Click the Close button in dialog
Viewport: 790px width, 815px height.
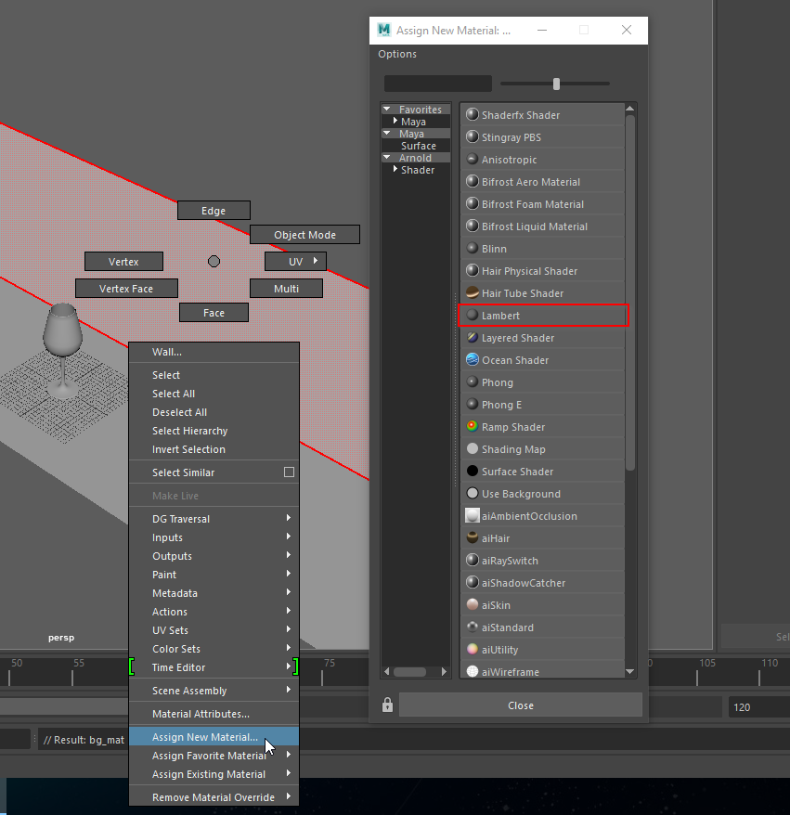[520, 705]
